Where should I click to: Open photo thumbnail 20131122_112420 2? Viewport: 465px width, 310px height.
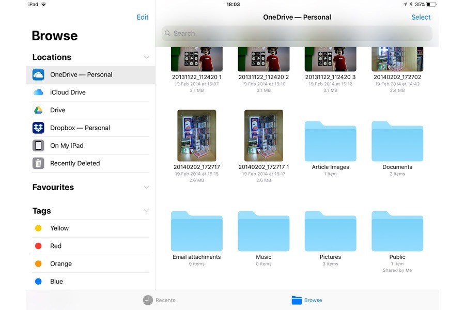(263, 59)
